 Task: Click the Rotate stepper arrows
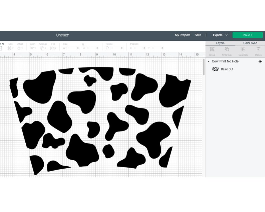[122, 48]
